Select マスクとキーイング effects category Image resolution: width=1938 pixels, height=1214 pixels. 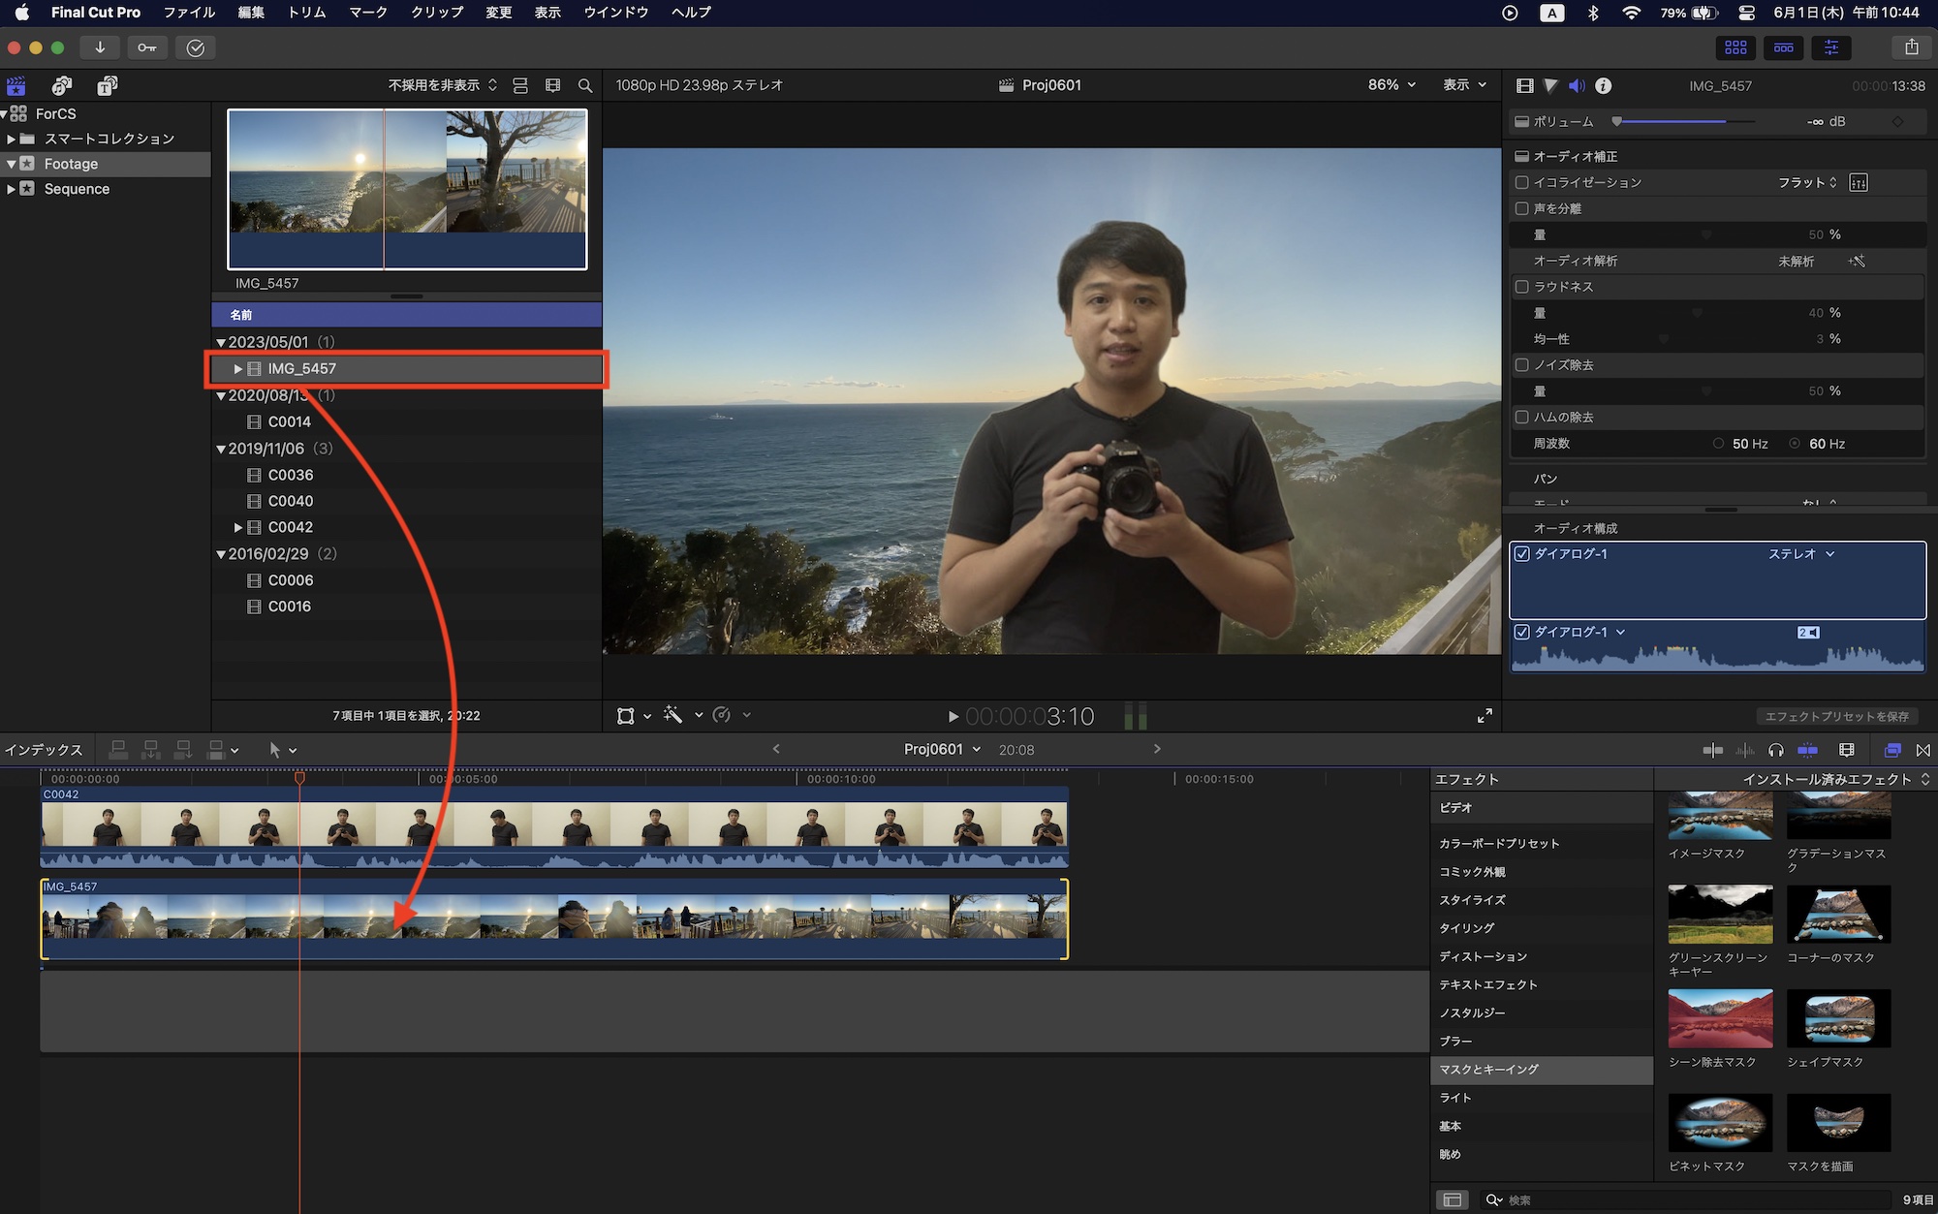pos(1489,1070)
